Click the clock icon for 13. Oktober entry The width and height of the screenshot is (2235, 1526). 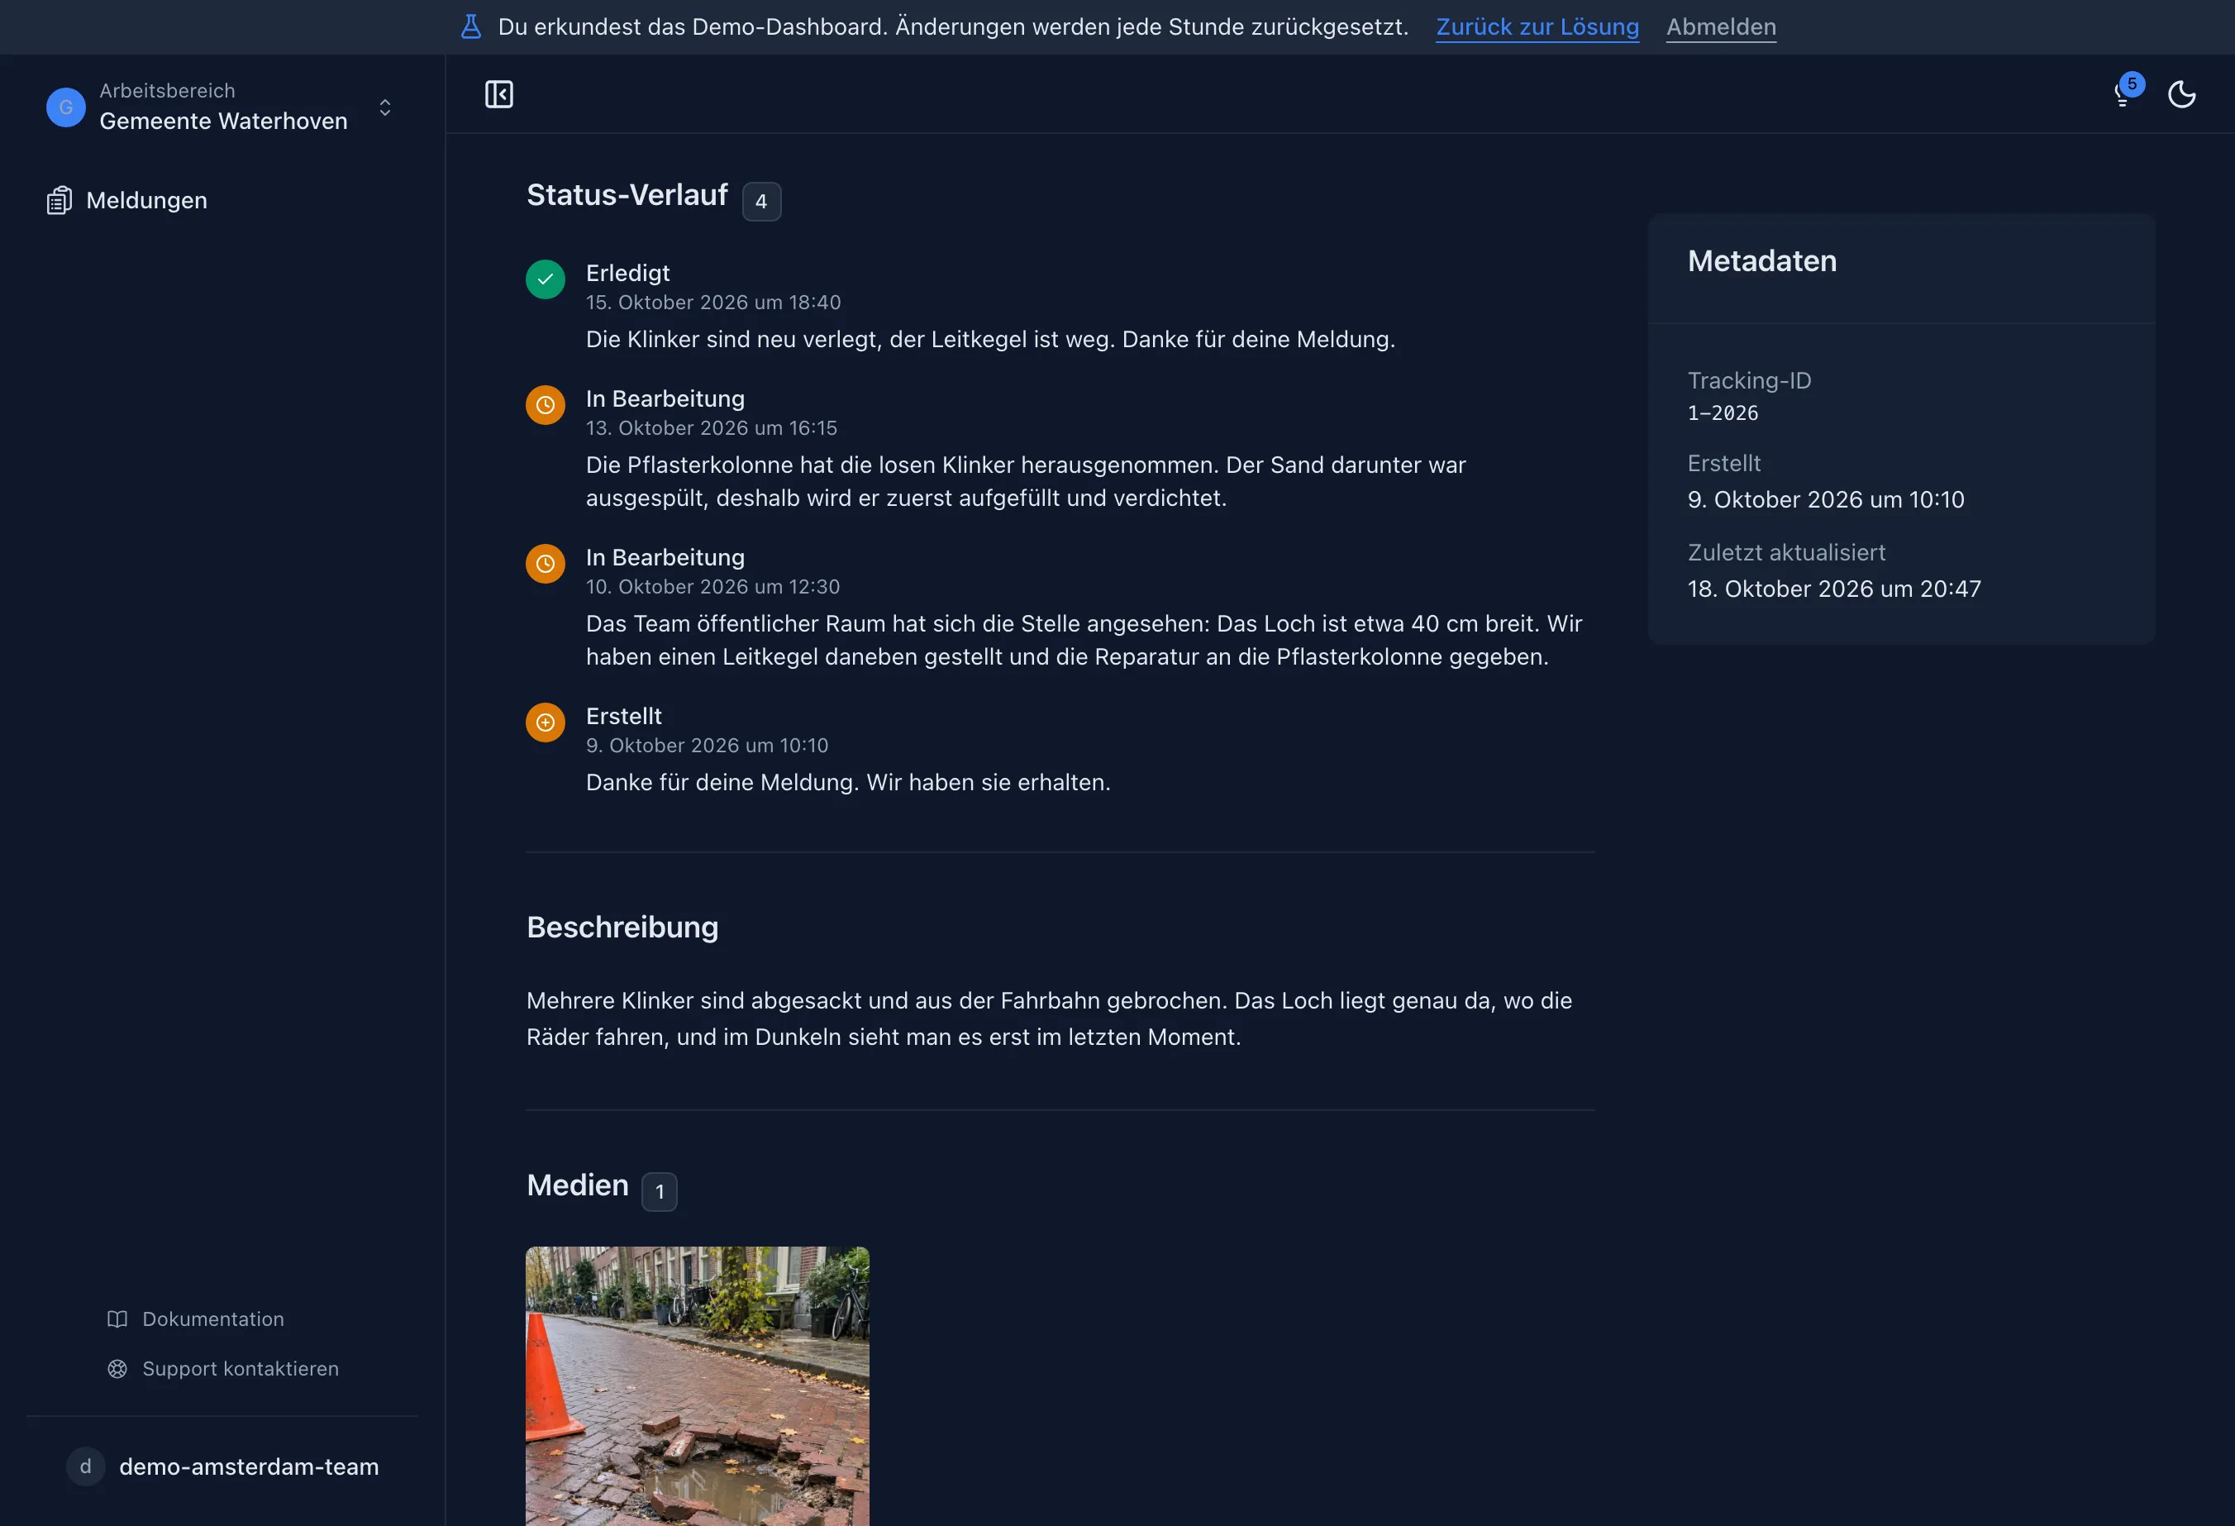(x=546, y=405)
